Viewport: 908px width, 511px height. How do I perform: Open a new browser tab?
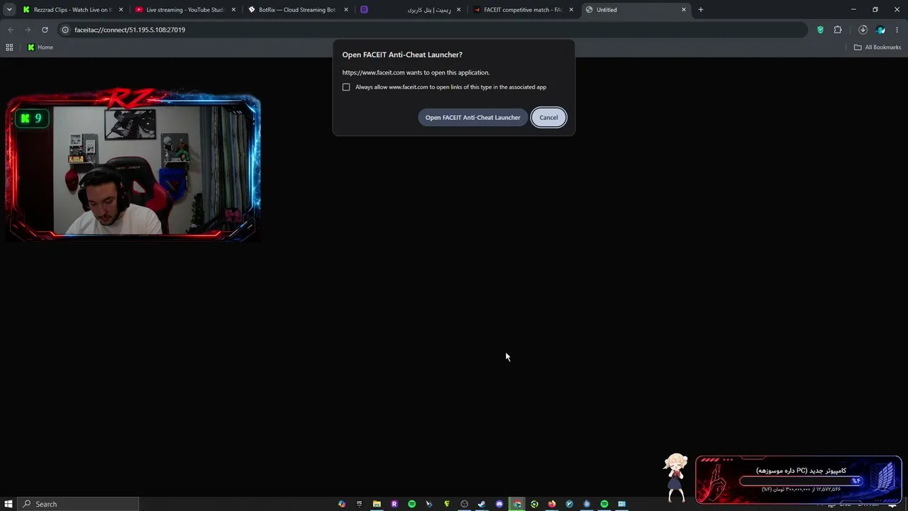click(701, 10)
